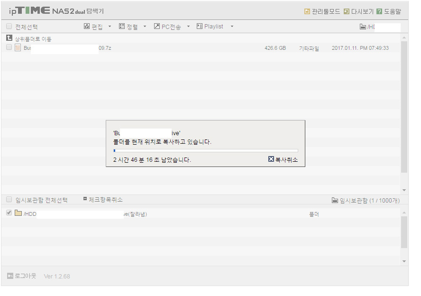
Task: Toggle the 임시보관함 전체선택 checkbox
Action: coord(9,199)
